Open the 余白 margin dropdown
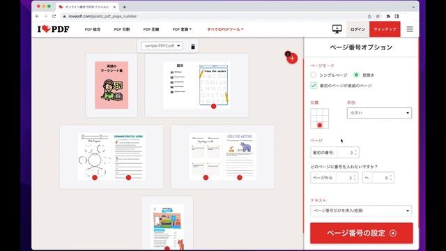 (x=379, y=113)
